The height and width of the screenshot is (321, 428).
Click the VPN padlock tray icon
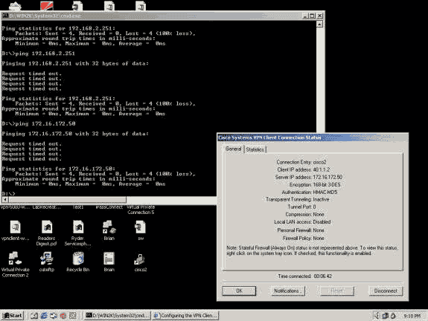point(393,316)
